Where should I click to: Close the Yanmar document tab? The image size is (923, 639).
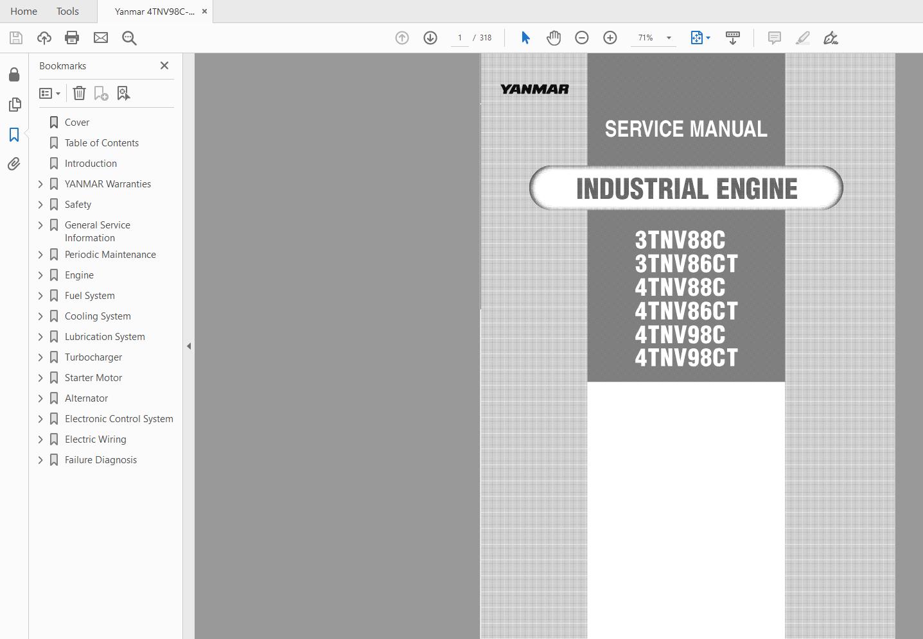pos(204,12)
